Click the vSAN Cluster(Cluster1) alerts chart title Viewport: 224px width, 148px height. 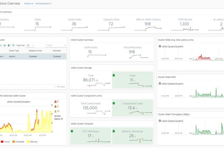coord(19,102)
